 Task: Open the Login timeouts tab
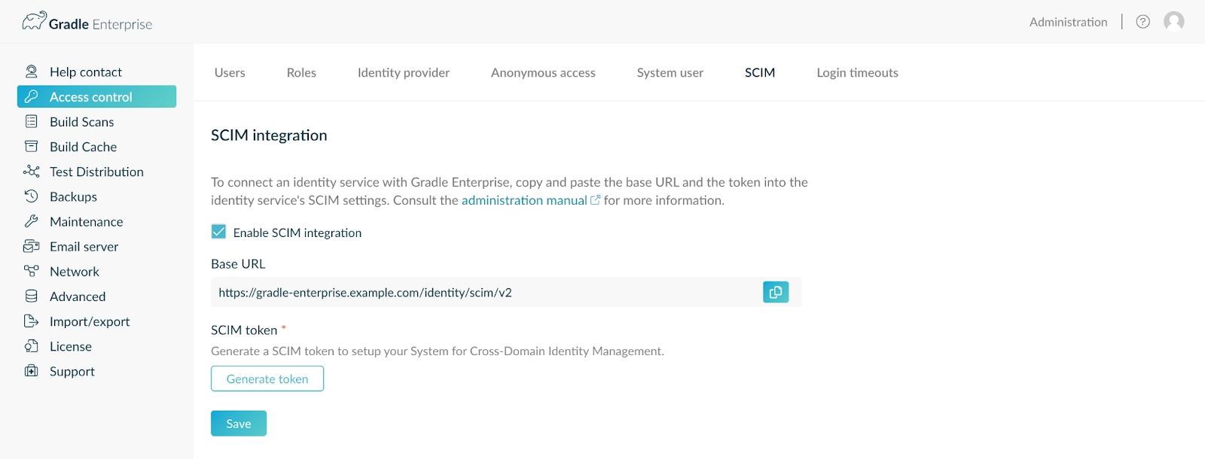pyautogui.click(x=857, y=72)
